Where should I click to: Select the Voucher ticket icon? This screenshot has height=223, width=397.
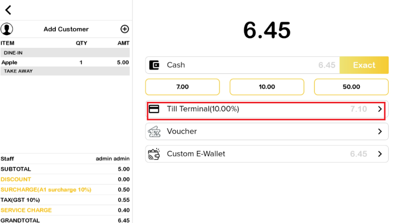[154, 132]
